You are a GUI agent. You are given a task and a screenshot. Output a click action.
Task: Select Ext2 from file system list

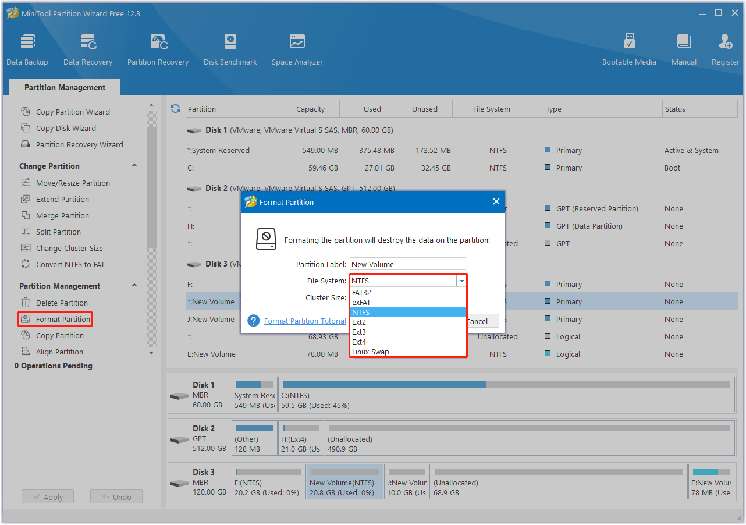click(407, 322)
